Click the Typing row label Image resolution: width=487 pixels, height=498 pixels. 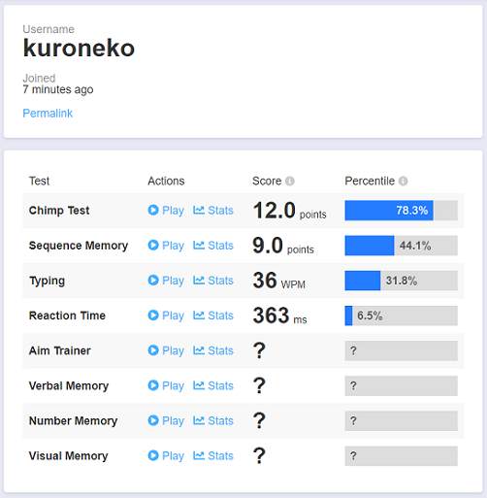pyautogui.click(x=48, y=281)
